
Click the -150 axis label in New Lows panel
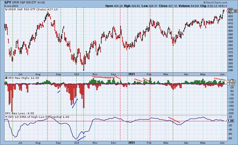coord(231,106)
